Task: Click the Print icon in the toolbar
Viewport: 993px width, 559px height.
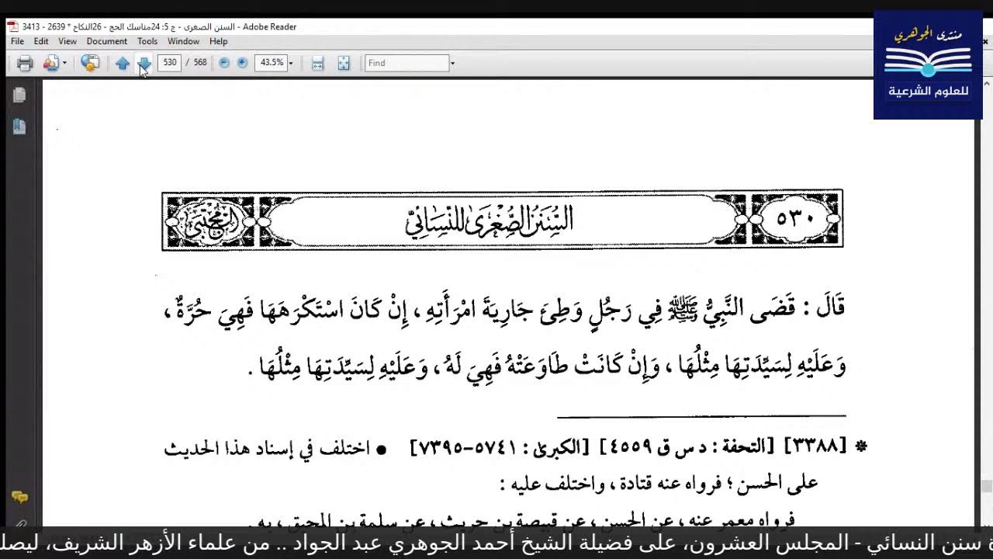Action: pos(25,63)
